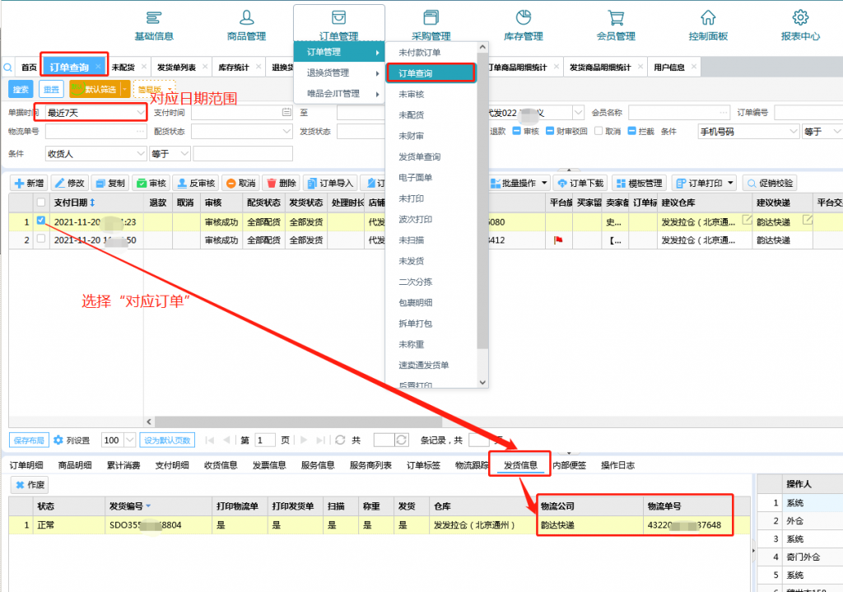Open the 基础信息 module icon
This screenshot has height=592, width=843.
[153, 18]
